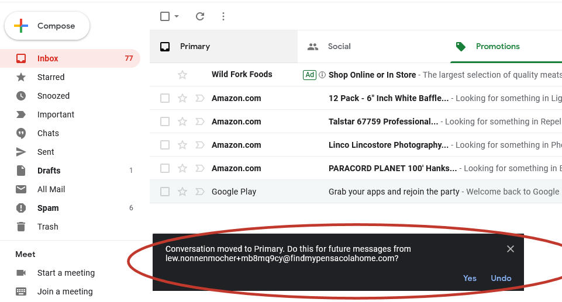Click the ad info icon next to Ad

pos(322,75)
